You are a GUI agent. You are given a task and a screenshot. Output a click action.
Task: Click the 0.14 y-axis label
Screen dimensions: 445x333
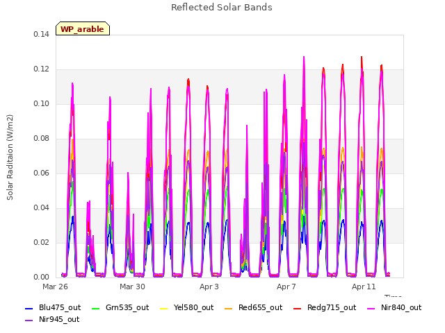point(42,35)
